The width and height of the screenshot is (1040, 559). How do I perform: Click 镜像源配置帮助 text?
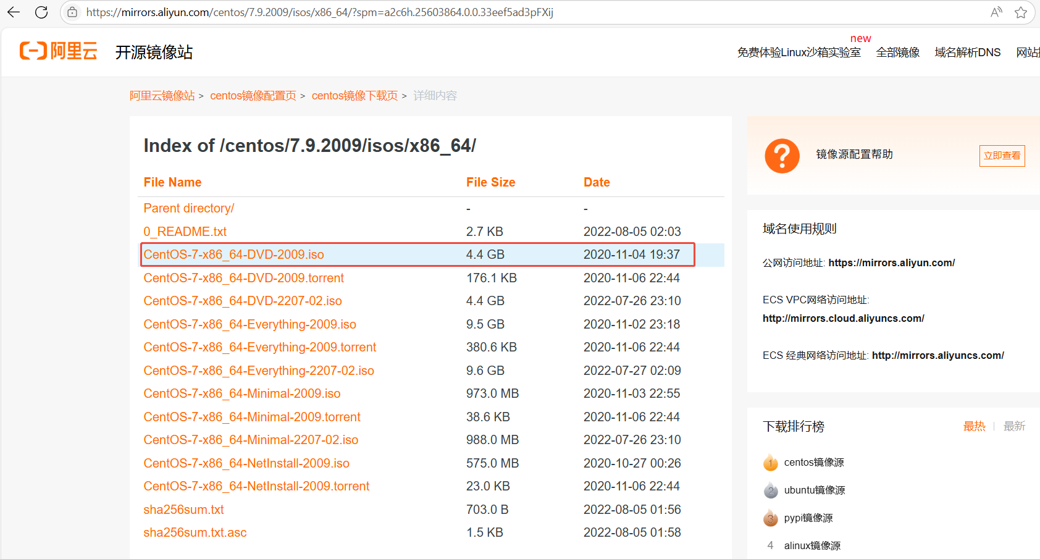pos(855,154)
